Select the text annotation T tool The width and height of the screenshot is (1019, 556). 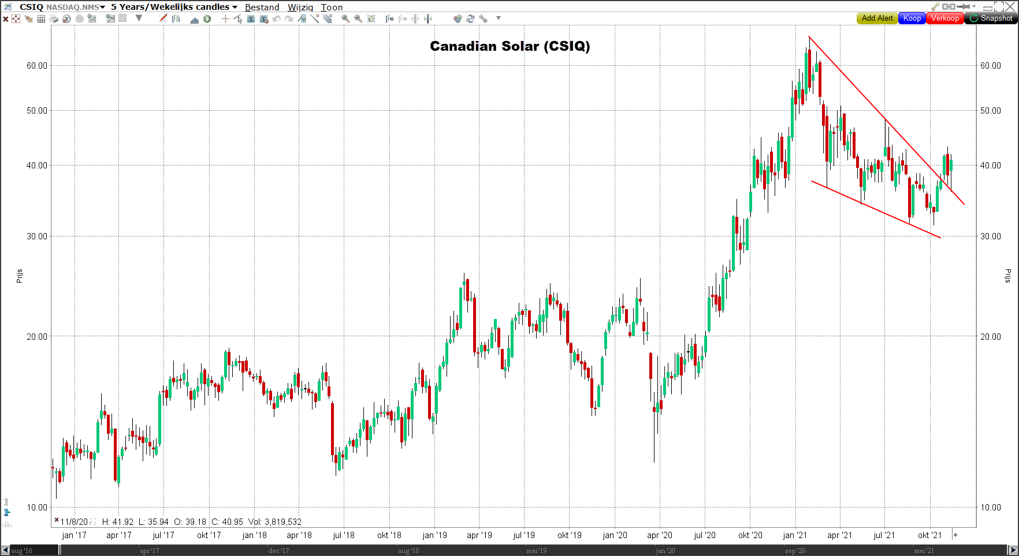251,18
